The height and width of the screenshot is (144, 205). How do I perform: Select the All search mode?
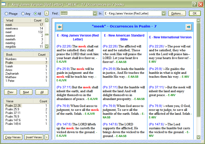(x=36, y=13)
